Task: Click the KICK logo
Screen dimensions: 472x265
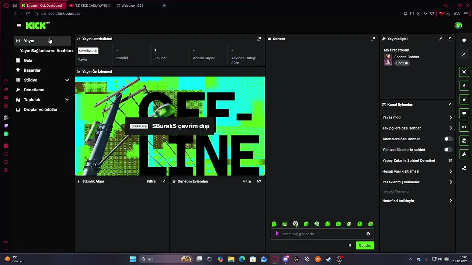Action: coord(38,25)
